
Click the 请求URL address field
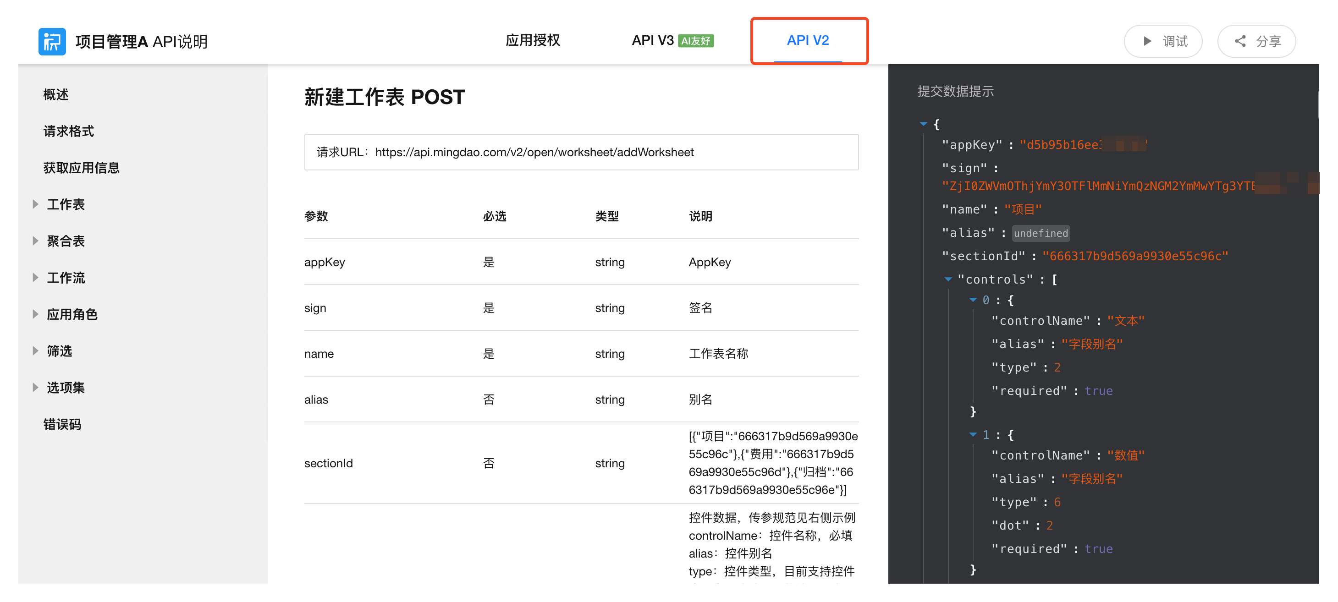pyautogui.click(x=581, y=152)
